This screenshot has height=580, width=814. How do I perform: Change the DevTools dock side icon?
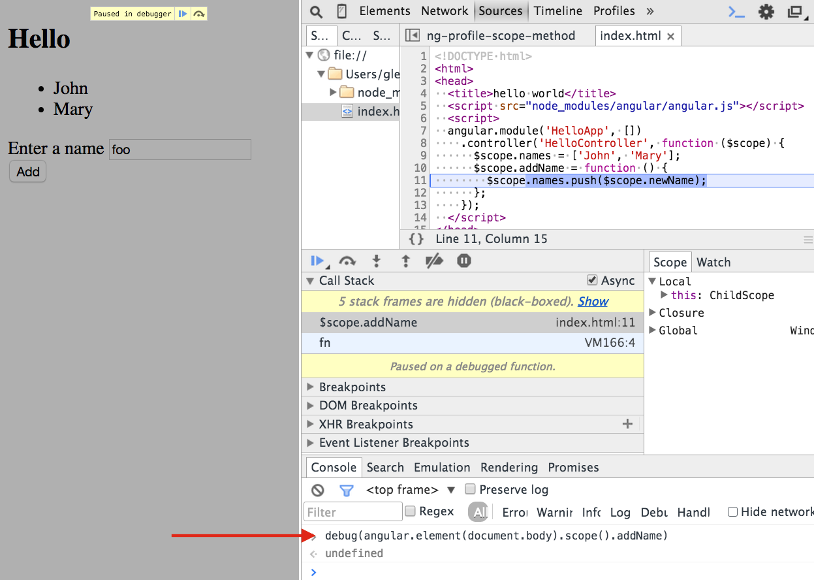point(796,12)
